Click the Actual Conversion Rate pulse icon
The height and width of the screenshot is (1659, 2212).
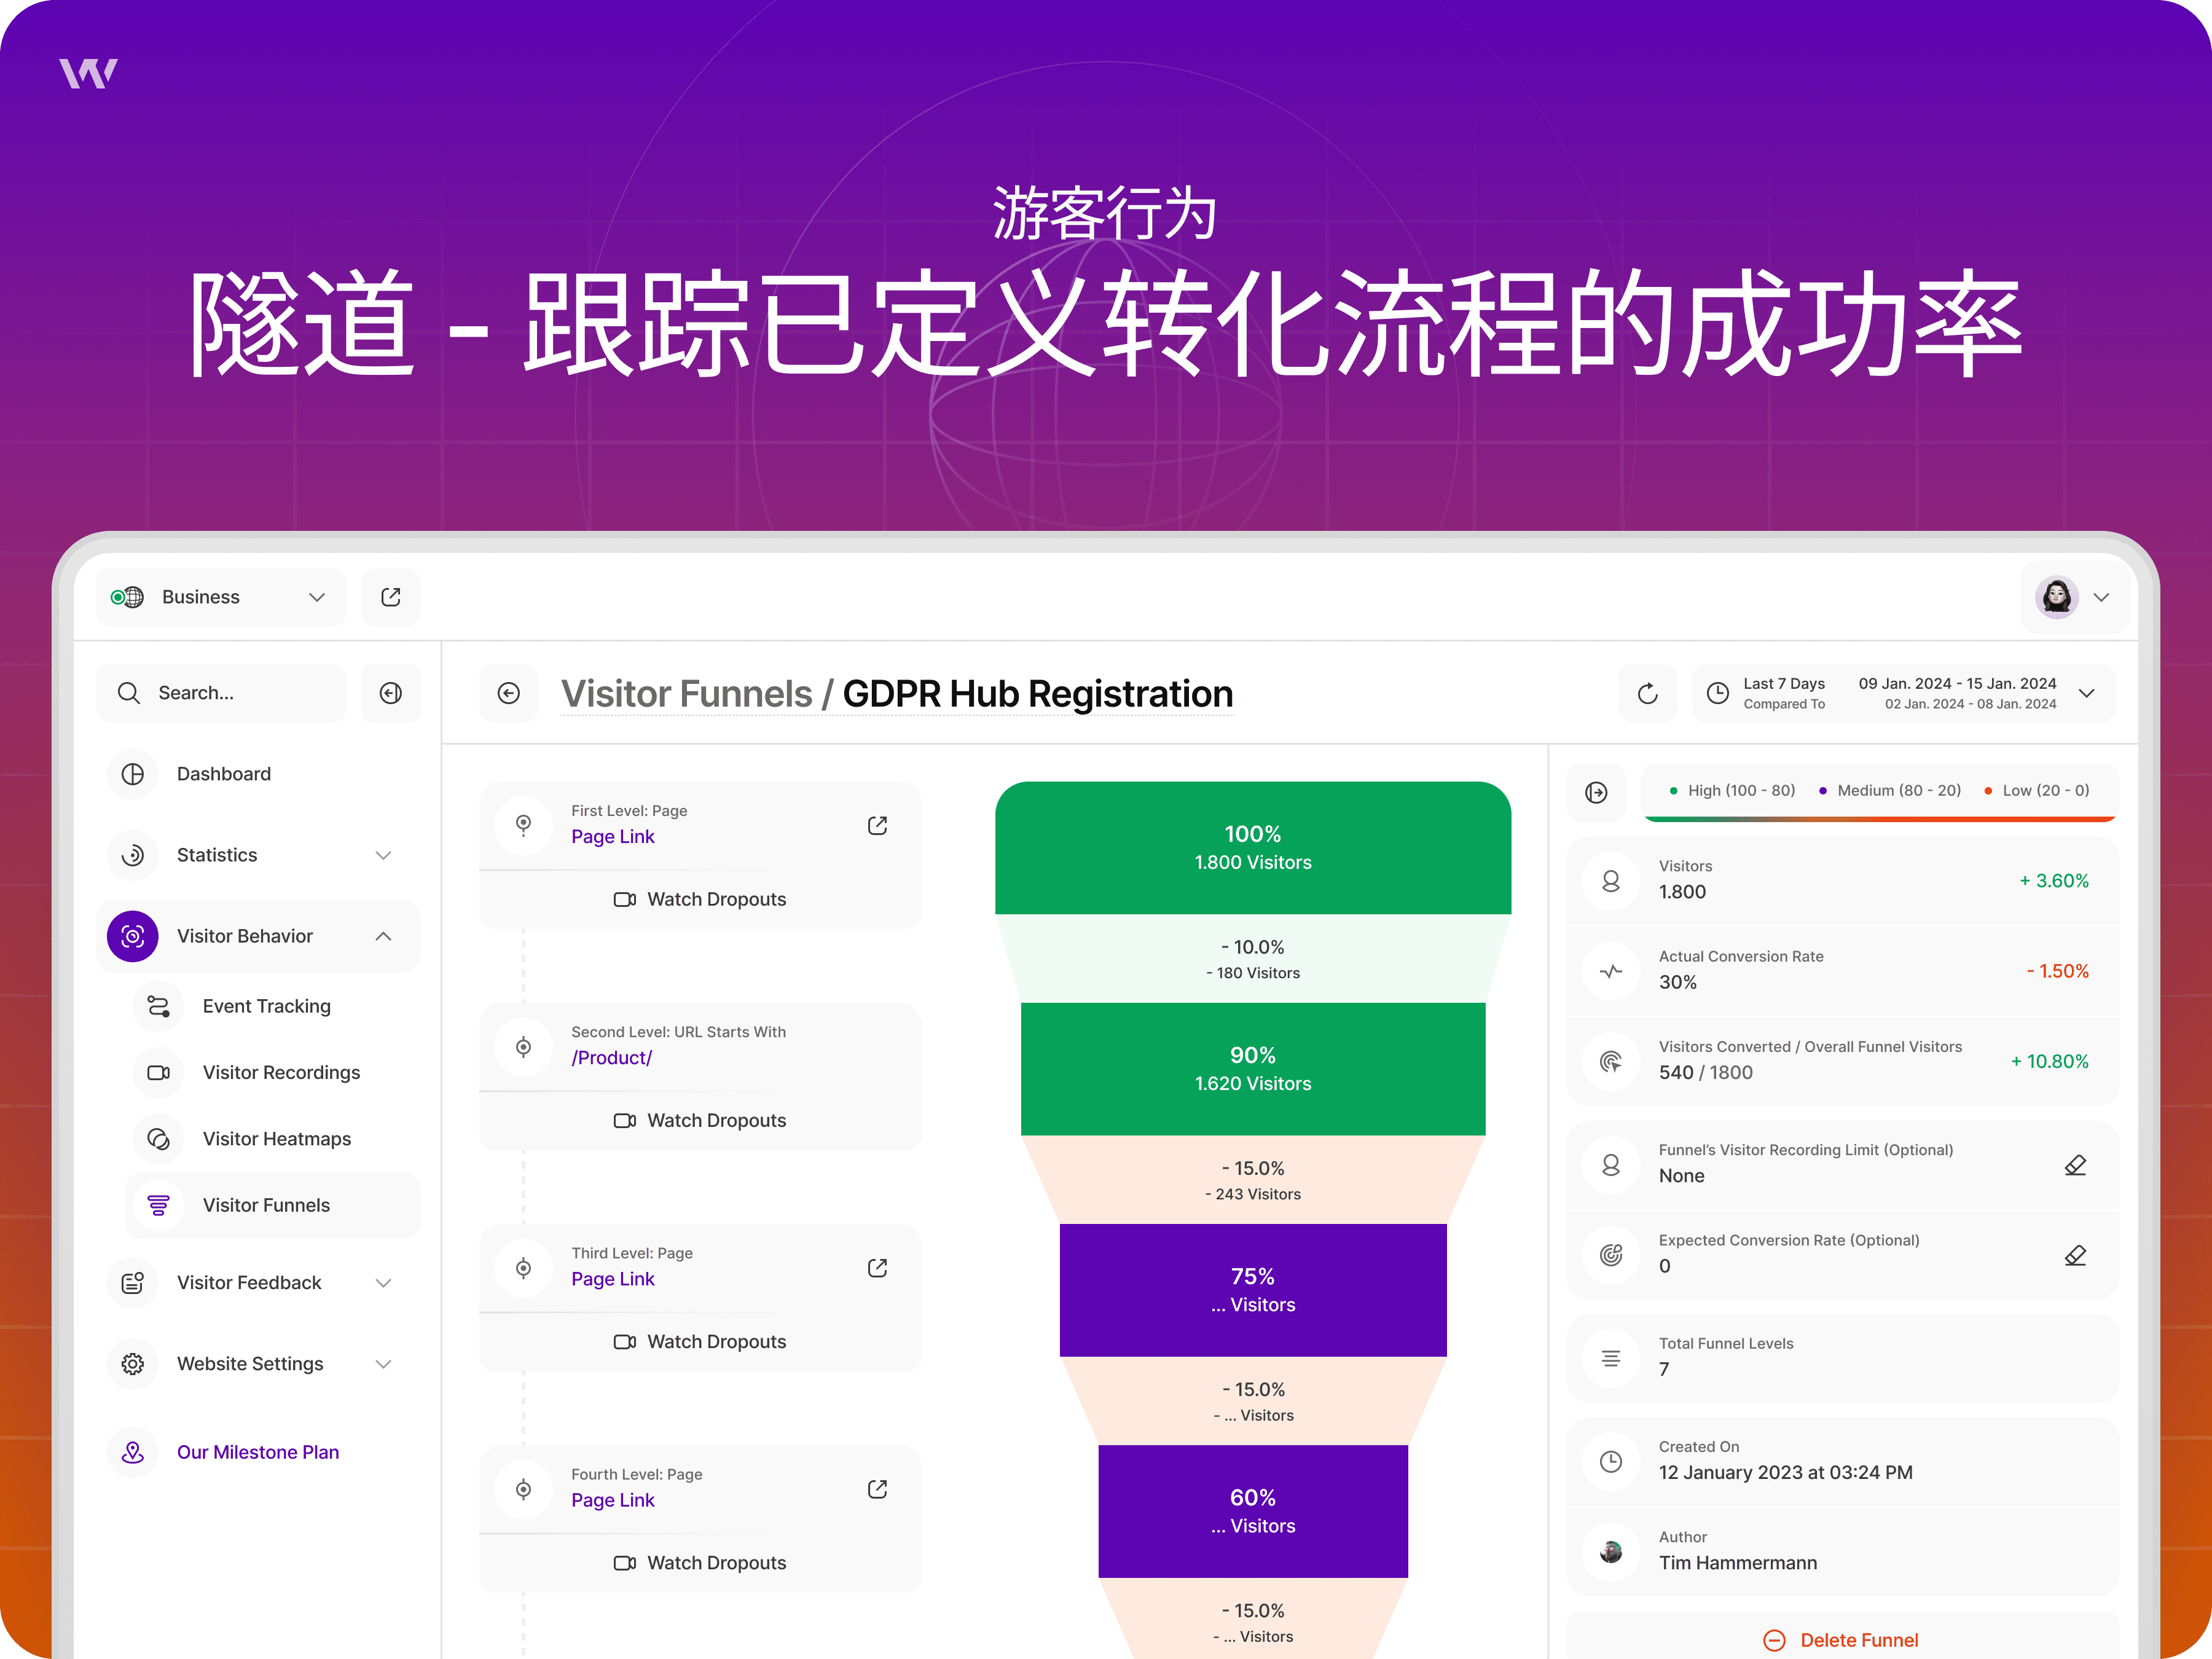tap(1611, 971)
